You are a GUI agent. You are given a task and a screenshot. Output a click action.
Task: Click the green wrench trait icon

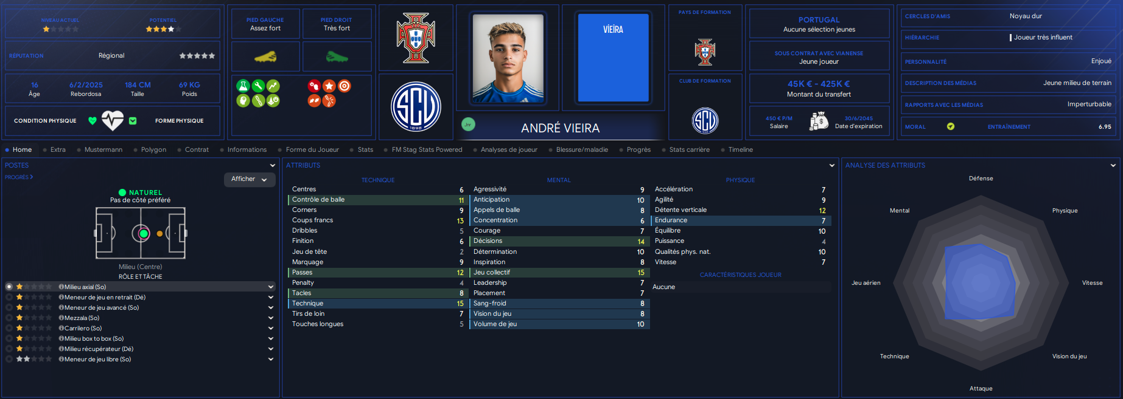coord(258,86)
